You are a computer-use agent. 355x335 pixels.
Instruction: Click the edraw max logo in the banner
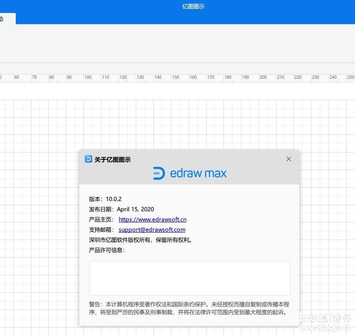point(190,173)
